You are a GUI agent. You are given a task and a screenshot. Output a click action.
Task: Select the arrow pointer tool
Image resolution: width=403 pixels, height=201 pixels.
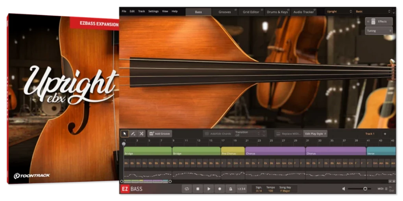(124, 134)
